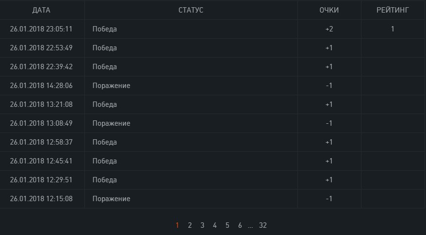The width and height of the screenshot is (426, 235).
Task: Jump to page 6 of results
Action: [240, 225]
